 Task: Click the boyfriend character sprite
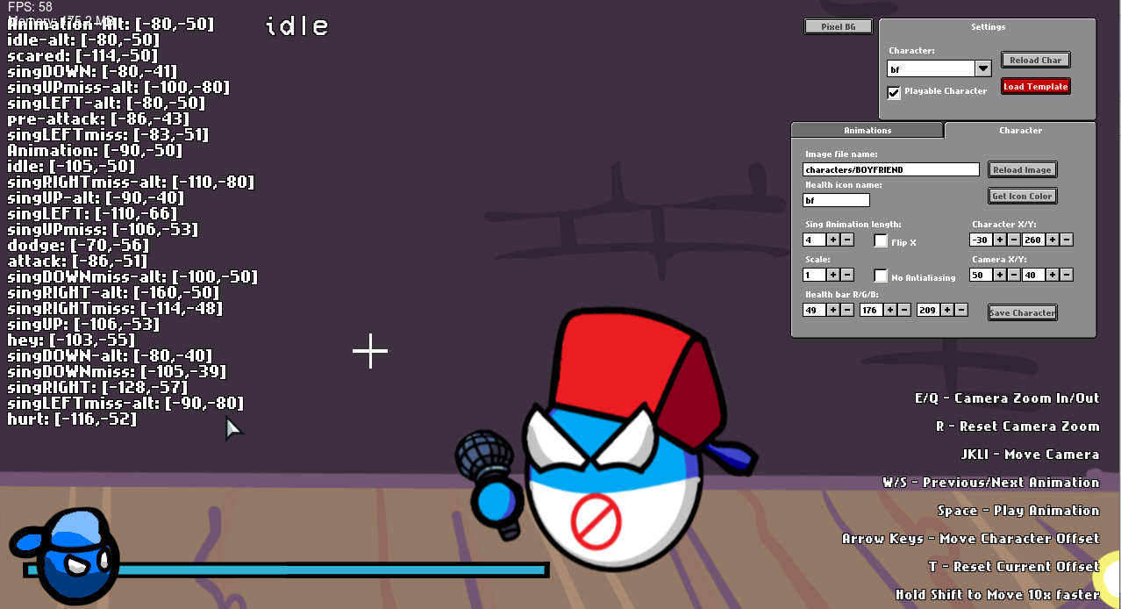(605, 441)
